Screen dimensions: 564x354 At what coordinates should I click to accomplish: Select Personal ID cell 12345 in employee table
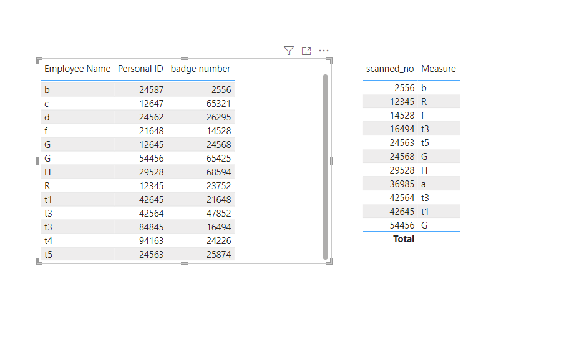152,186
